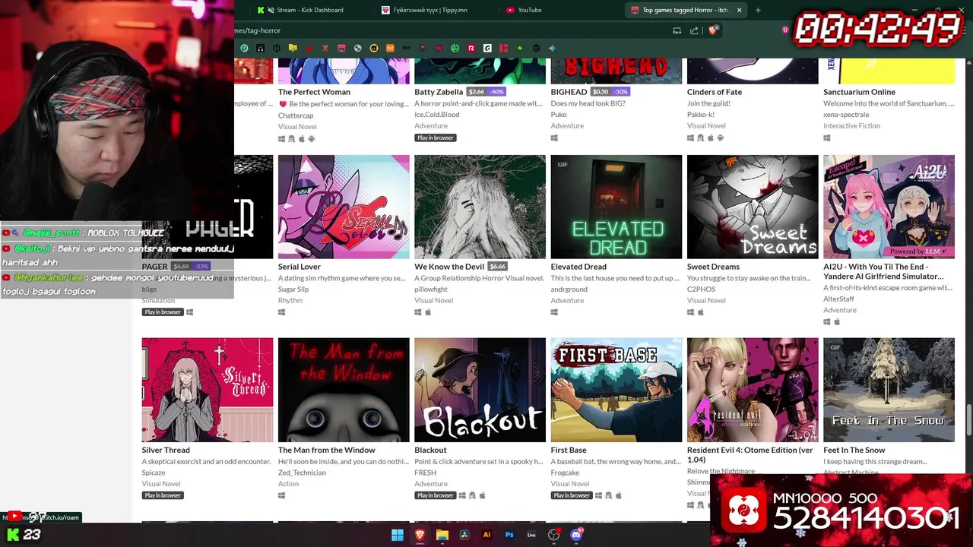Open Feet In The Snow thumbnail
This screenshot has width=973, height=547.
pyautogui.click(x=889, y=390)
